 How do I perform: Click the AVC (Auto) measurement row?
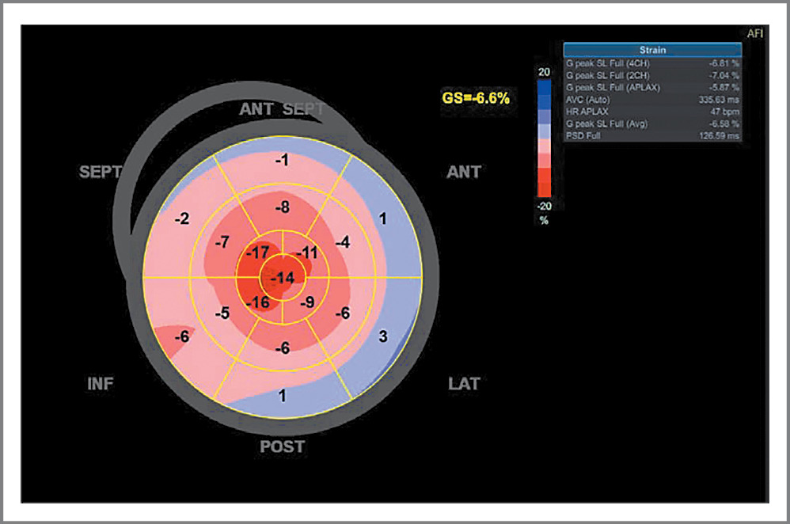[x=652, y=100]
